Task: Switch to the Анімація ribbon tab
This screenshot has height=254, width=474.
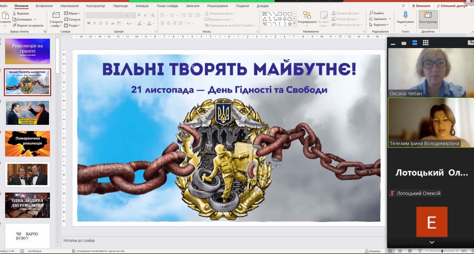Action: point(142,6)
